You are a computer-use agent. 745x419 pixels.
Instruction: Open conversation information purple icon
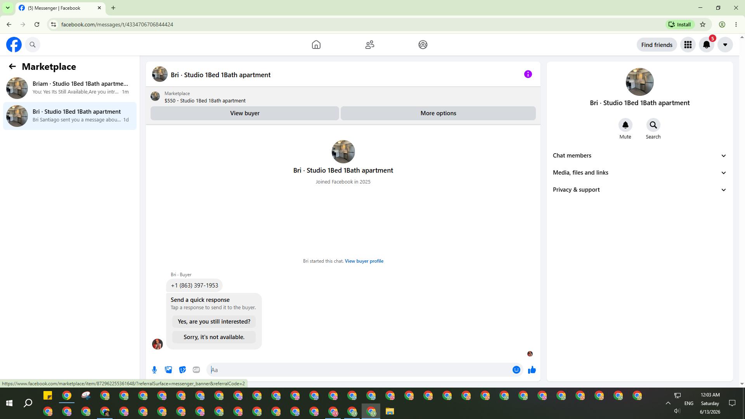528,74
